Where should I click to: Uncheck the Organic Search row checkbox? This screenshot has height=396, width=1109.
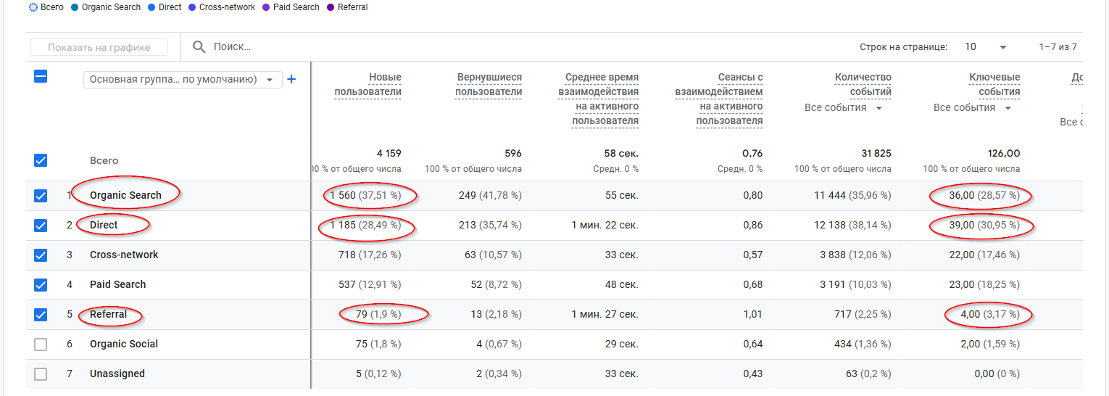coord(41,196)
